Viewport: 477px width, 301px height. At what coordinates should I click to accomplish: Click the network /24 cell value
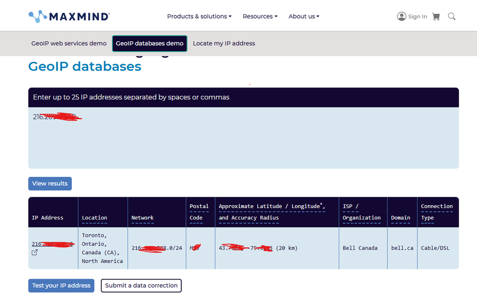157,248
